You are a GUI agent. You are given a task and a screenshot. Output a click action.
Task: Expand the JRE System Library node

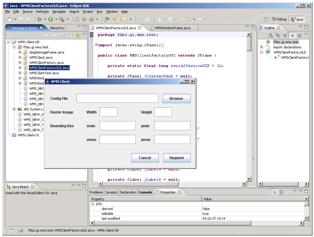(14, 109)
